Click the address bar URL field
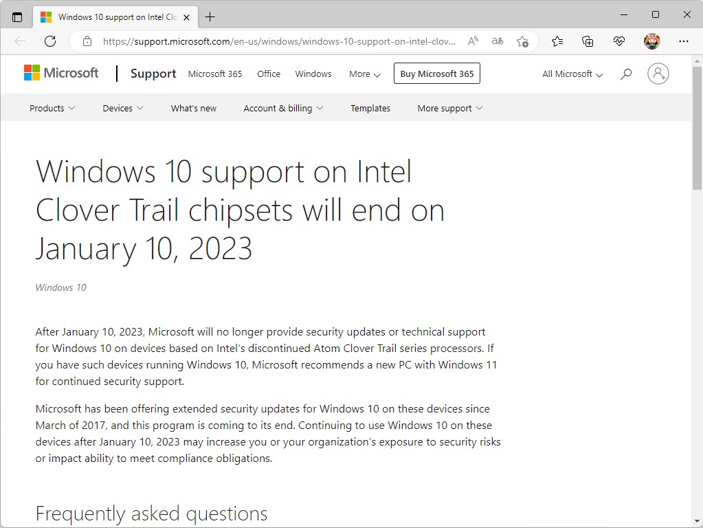Screen dimensions: 703x528 point(275,41)
